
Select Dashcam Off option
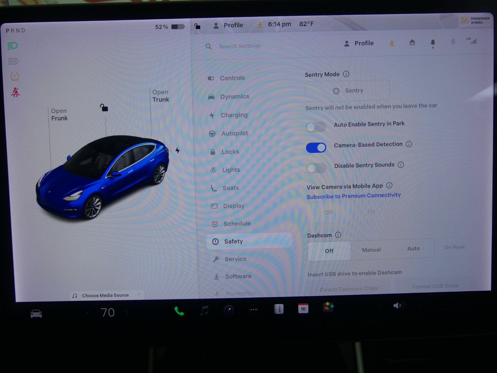[x=329, y=251]
